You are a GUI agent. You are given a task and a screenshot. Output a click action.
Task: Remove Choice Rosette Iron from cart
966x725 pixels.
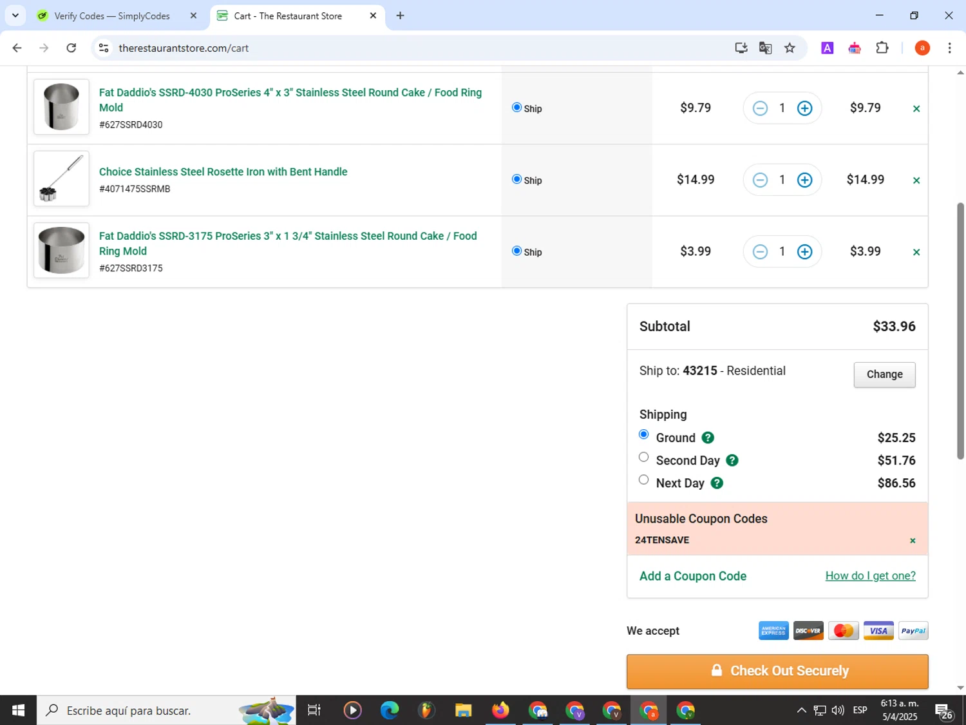(x=916, y=180)
